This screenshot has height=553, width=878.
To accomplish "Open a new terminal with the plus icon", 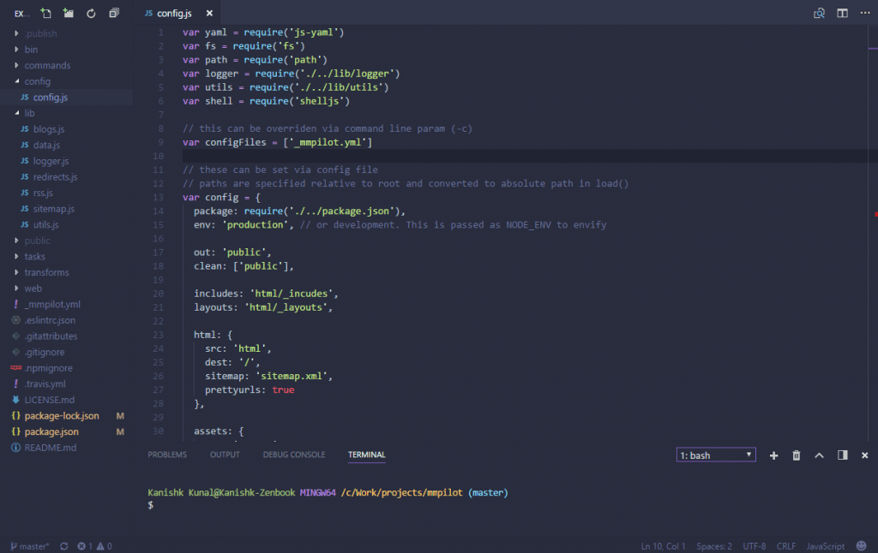I will [773, 455].
